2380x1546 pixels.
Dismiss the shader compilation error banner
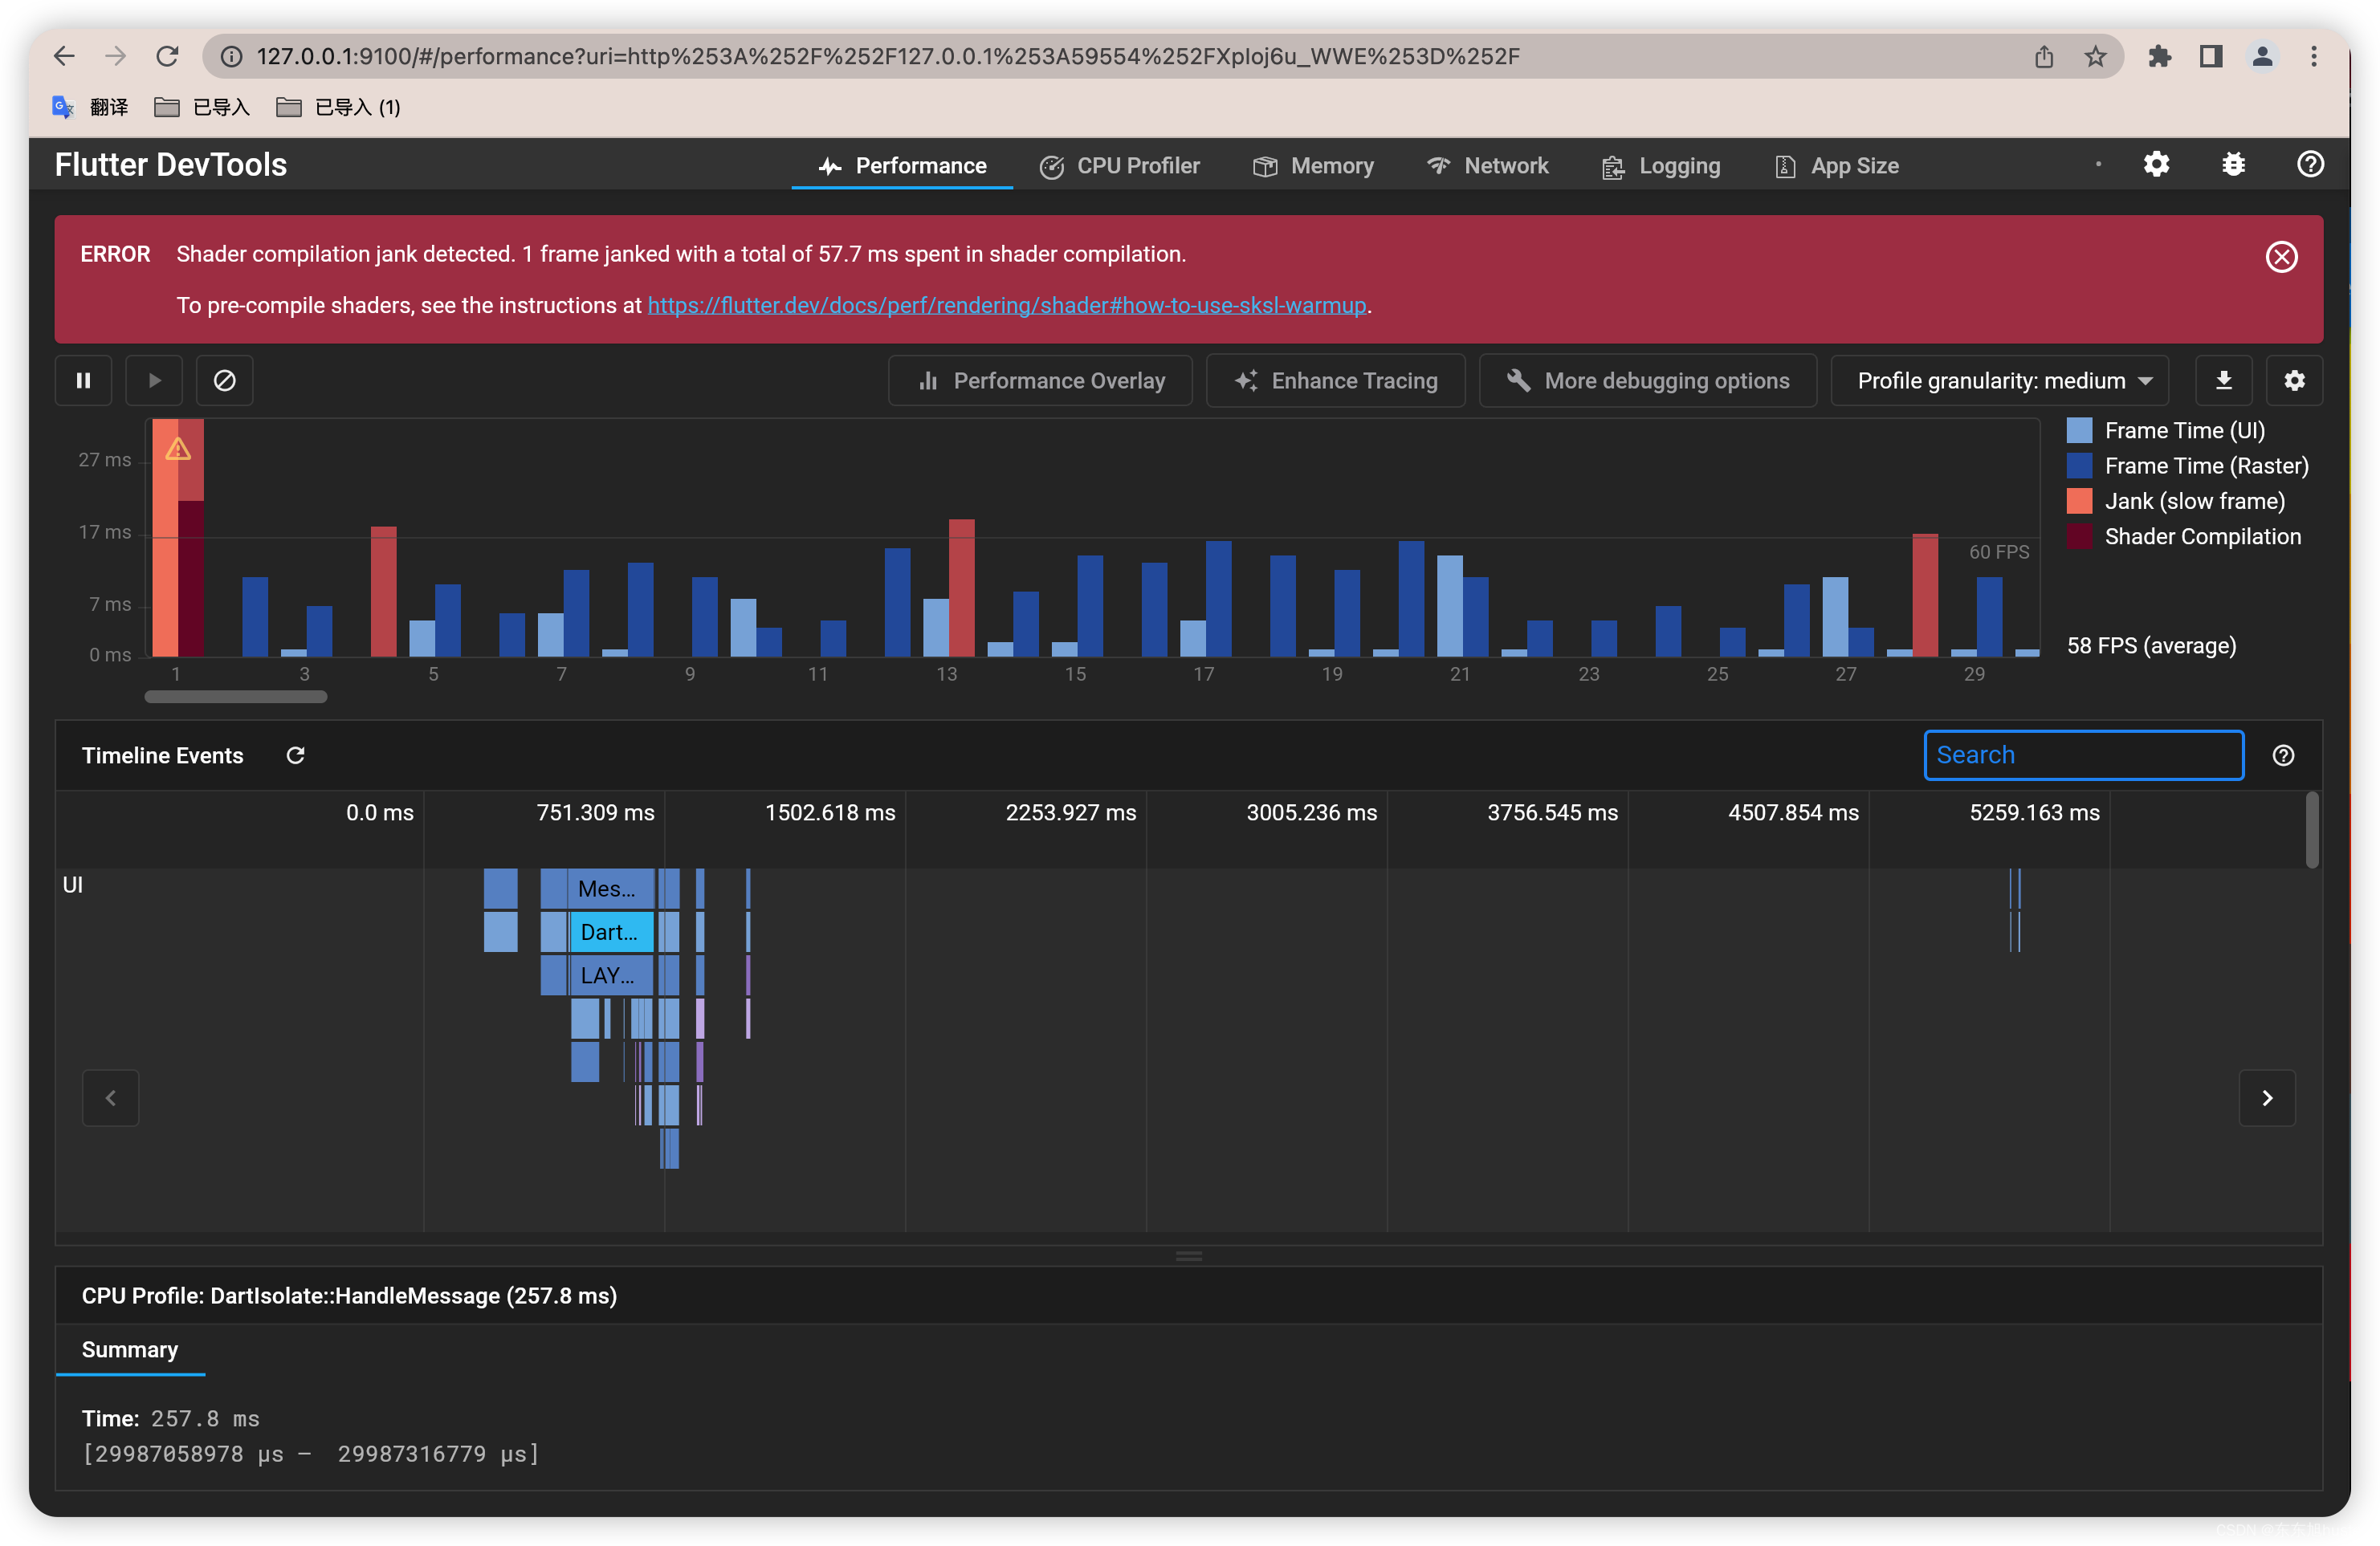coord(2281,257)
